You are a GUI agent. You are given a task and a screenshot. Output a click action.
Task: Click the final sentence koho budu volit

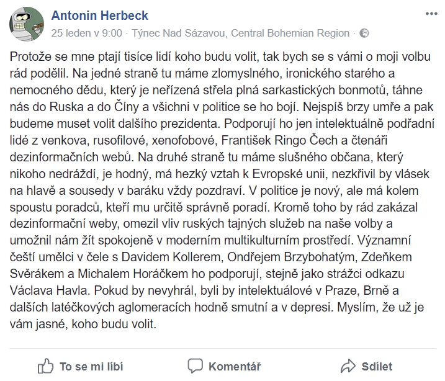(114, 324)
